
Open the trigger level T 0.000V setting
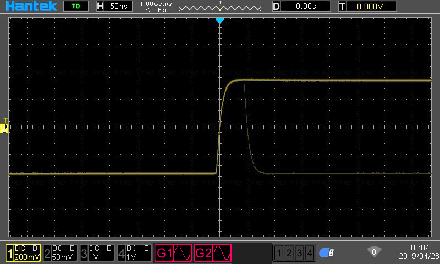(364, 7)
